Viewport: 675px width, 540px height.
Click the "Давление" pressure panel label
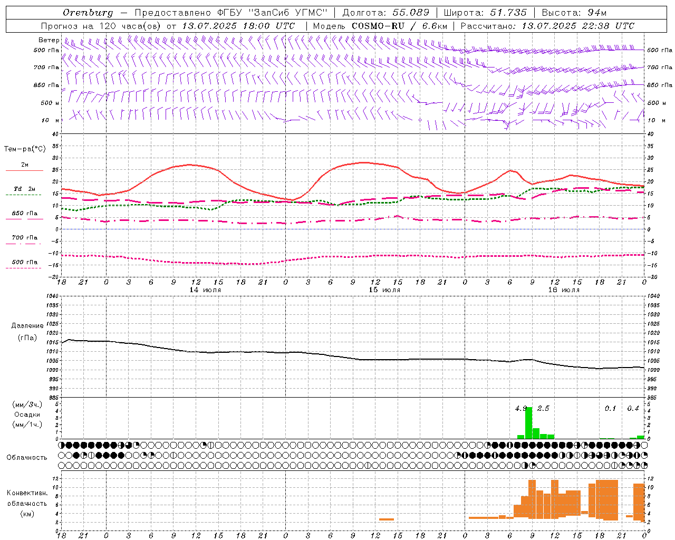27,326
